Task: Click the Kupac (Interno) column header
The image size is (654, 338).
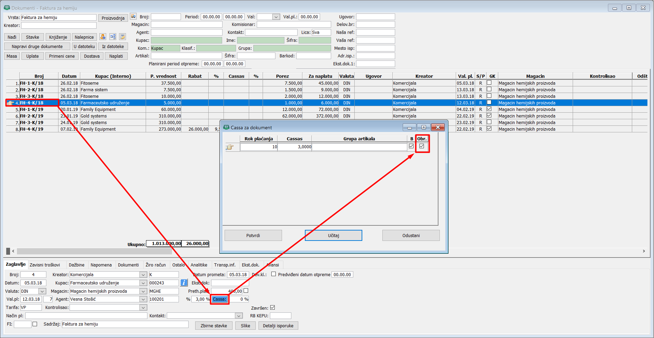Action: pos(113,76)
